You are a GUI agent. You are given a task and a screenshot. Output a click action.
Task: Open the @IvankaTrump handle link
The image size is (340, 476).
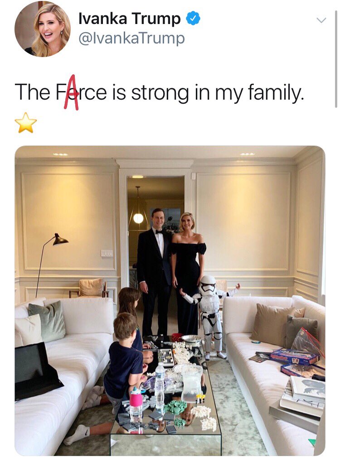[131, 38]
